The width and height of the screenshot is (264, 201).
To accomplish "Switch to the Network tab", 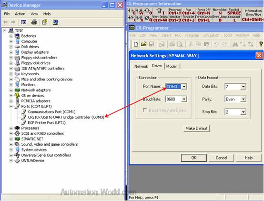I will click(141, 66).
